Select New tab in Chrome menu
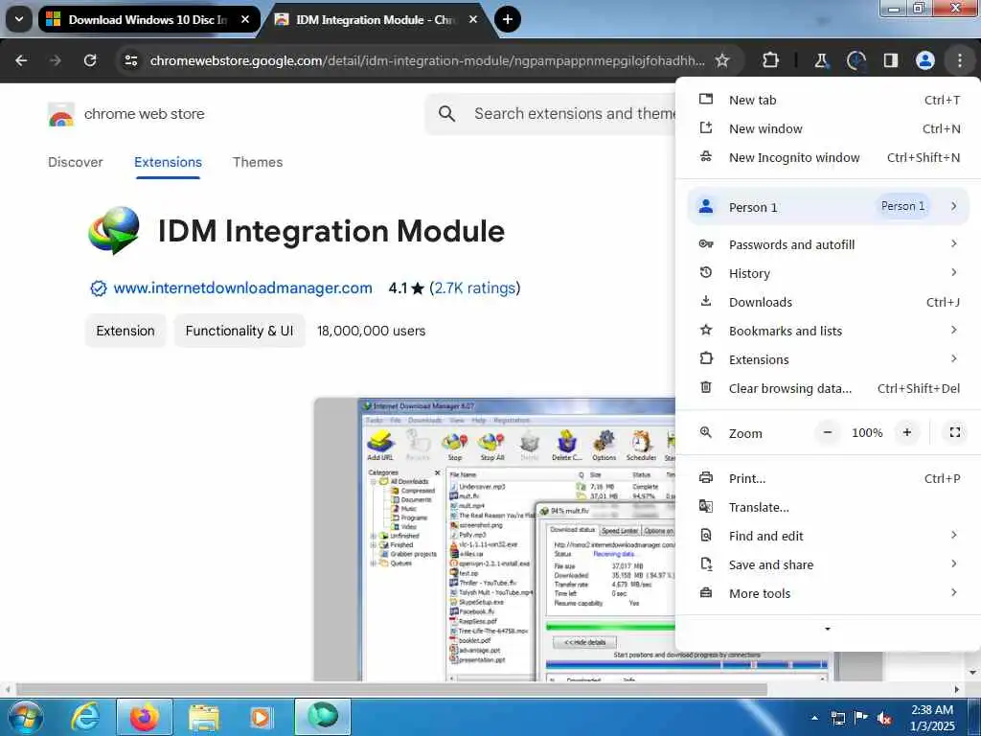 point(829,100)
